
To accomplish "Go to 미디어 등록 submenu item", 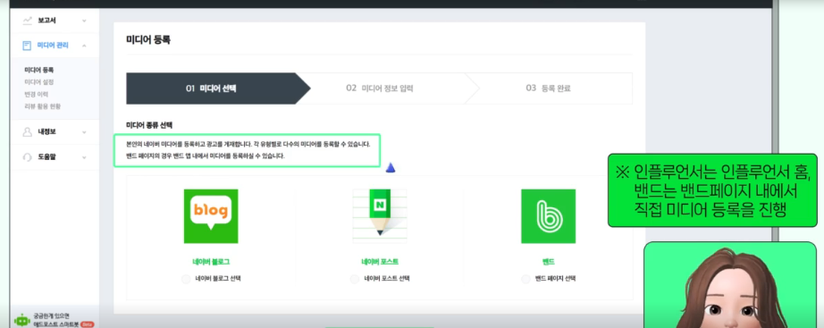I will (39, 70).
